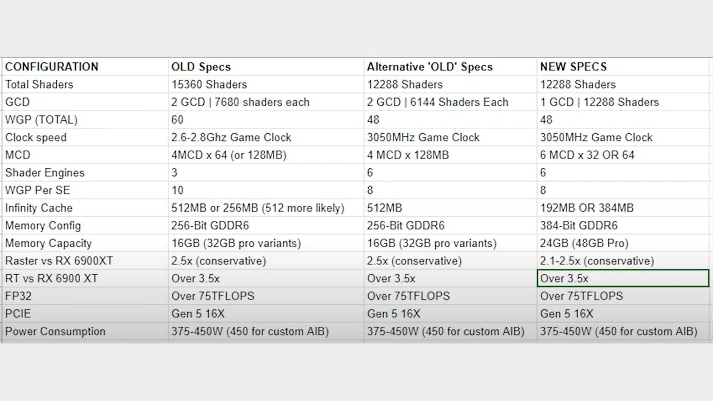The image size is (713, 401).
Task: Click the 6 MCD x 32 OR 64 cell
Action: tap(623, 155)
